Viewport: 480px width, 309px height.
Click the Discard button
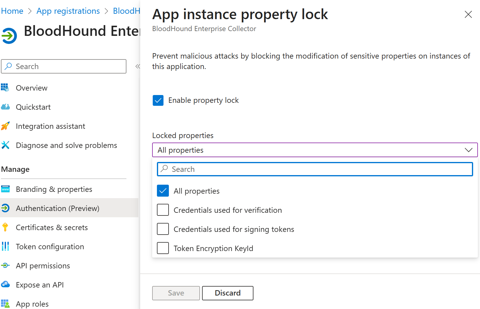click(228, 293)
